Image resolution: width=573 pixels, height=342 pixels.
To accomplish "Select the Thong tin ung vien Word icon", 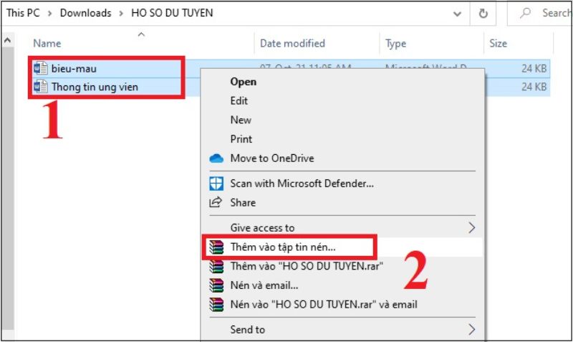I will pyautogui.click(x=40, y=87).
